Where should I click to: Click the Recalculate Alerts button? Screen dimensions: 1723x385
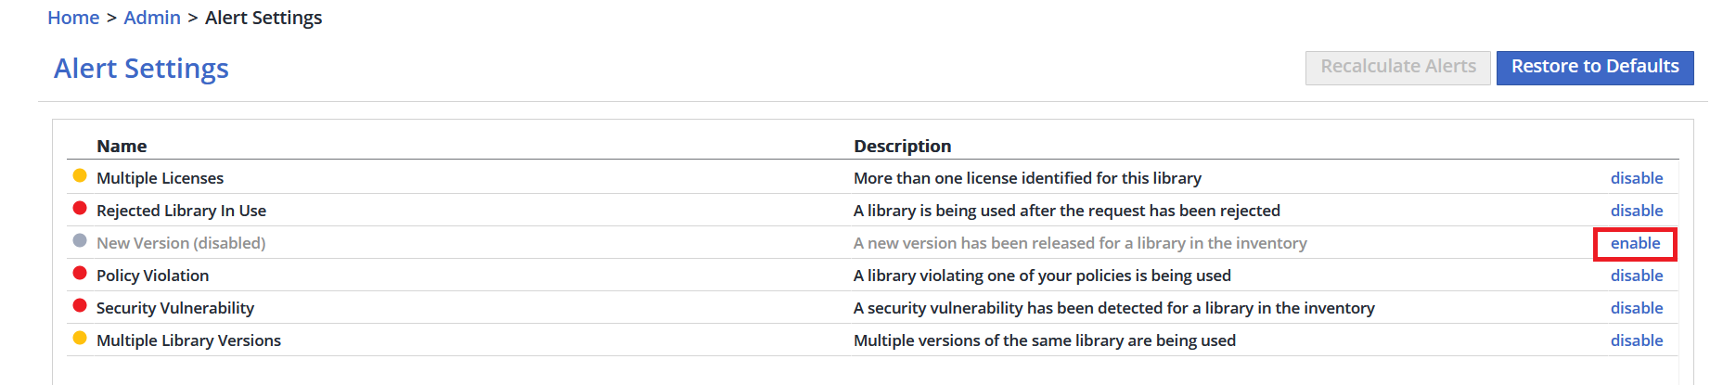tap(1397, 67)
